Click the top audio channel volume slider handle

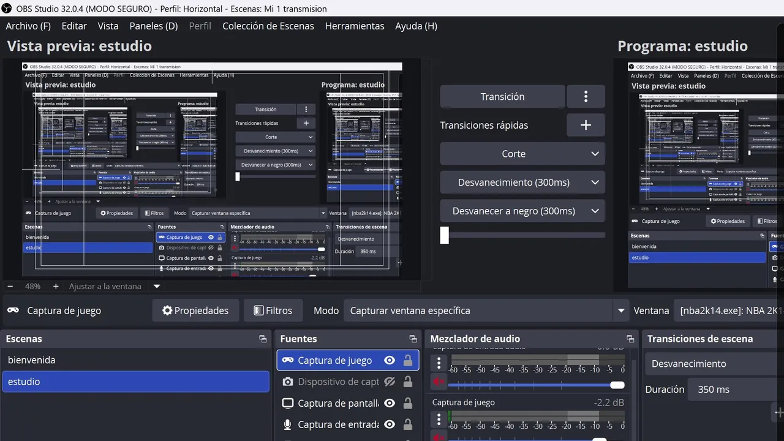tap(617, 385)
